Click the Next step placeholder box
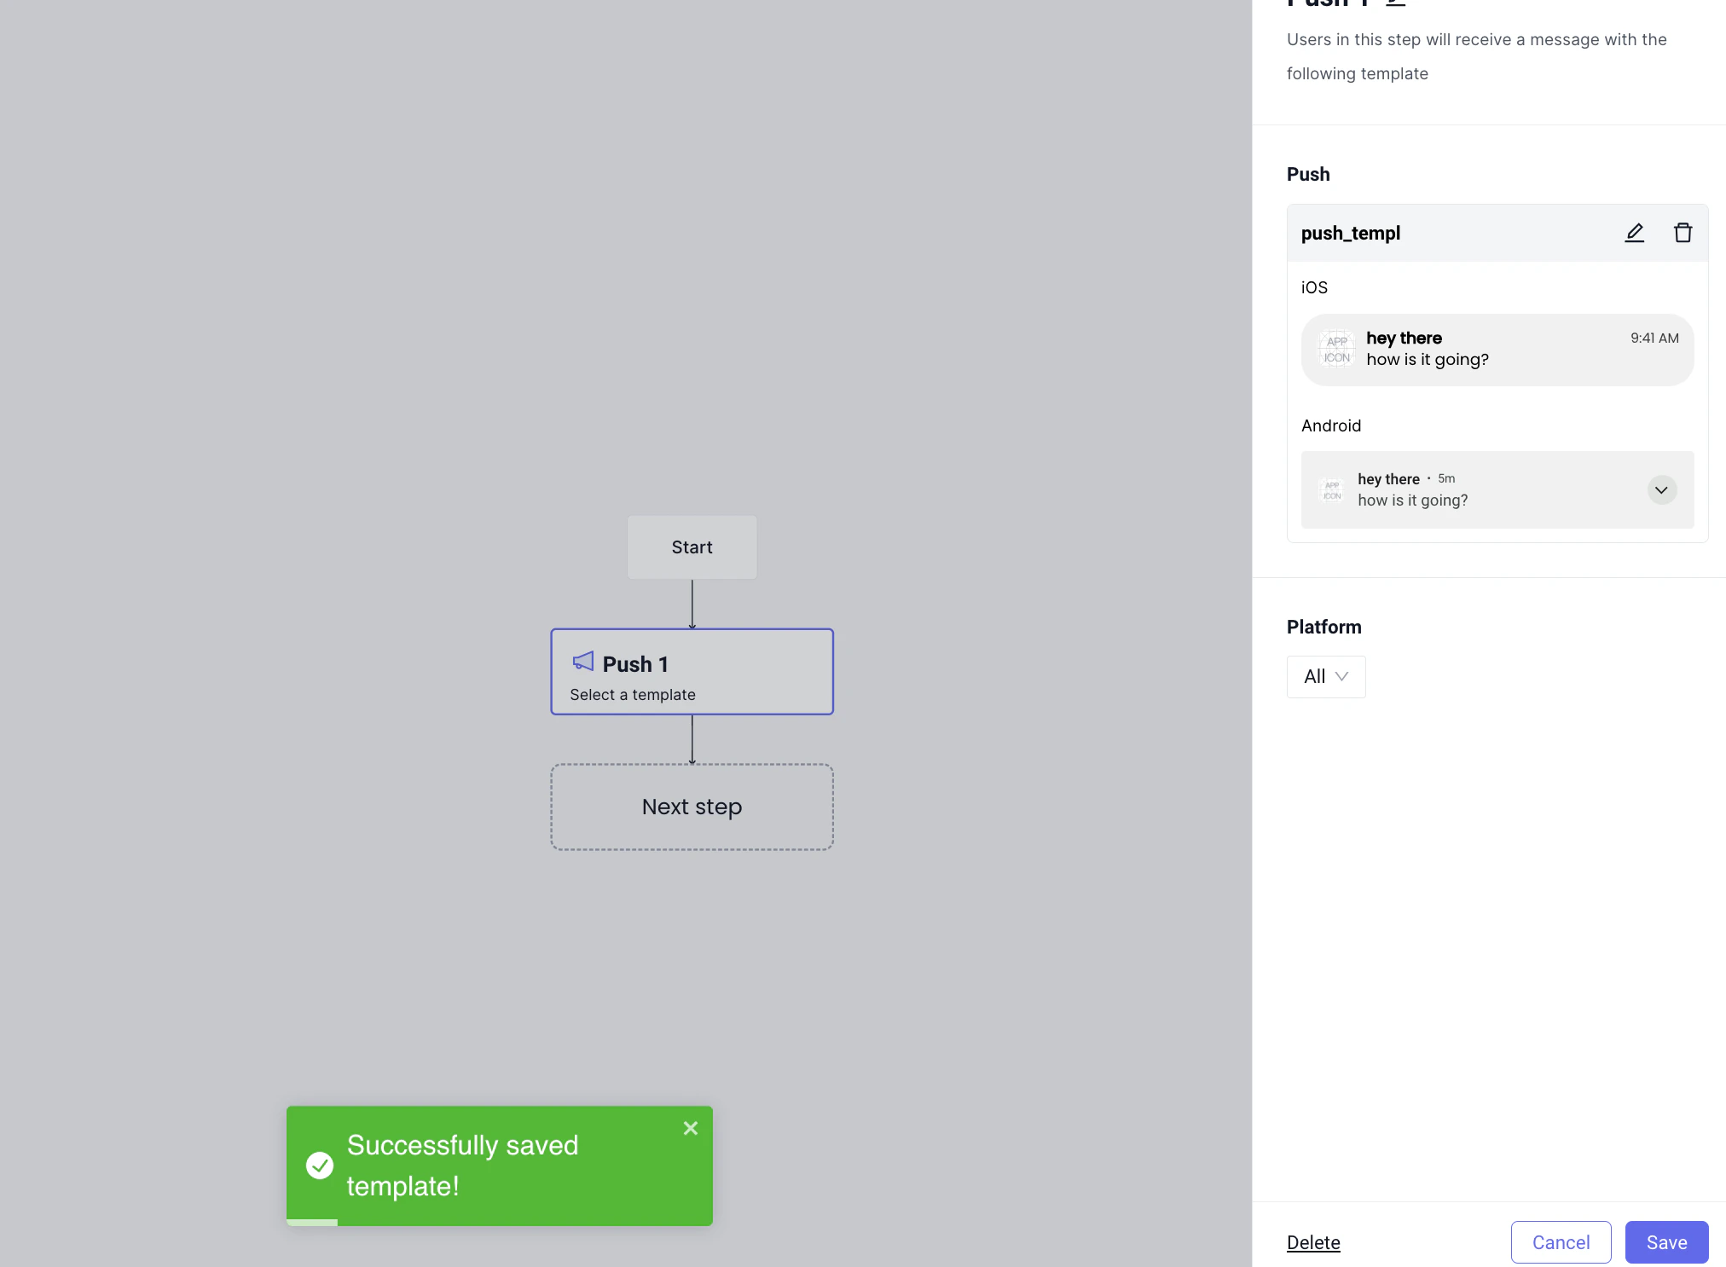 click(692, 807)
